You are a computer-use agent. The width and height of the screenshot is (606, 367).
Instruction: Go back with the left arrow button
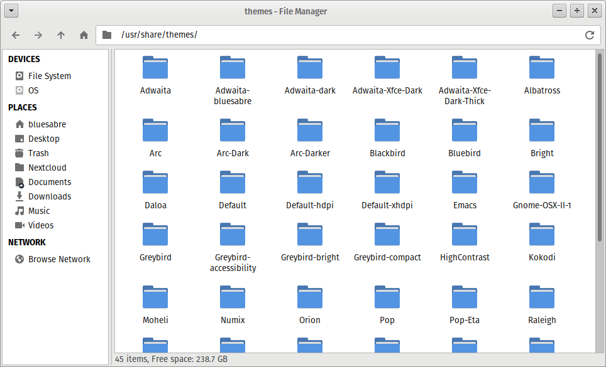16,35
